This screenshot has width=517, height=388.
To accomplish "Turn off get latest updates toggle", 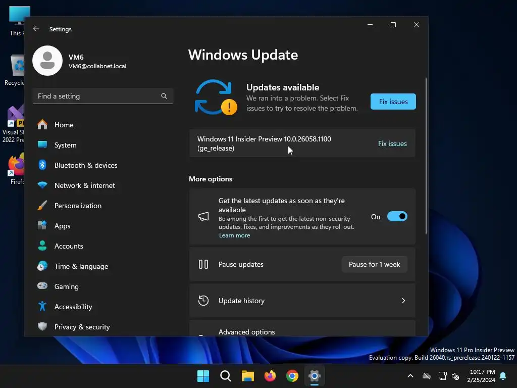I will coord(397,216).
